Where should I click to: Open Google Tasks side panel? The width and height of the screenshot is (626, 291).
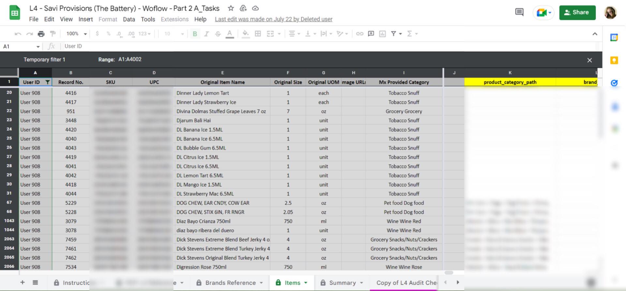(614, 83)
